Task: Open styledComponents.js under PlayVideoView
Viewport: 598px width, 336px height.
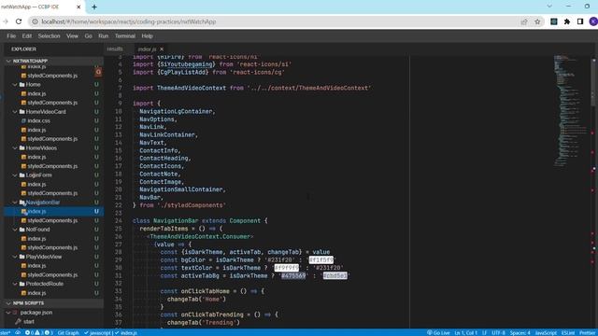Action: coord(52,275)
